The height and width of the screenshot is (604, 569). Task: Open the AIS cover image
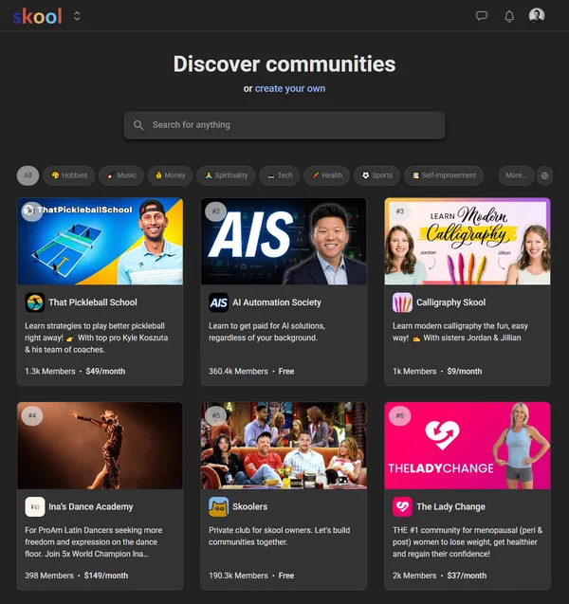[284, 241]
